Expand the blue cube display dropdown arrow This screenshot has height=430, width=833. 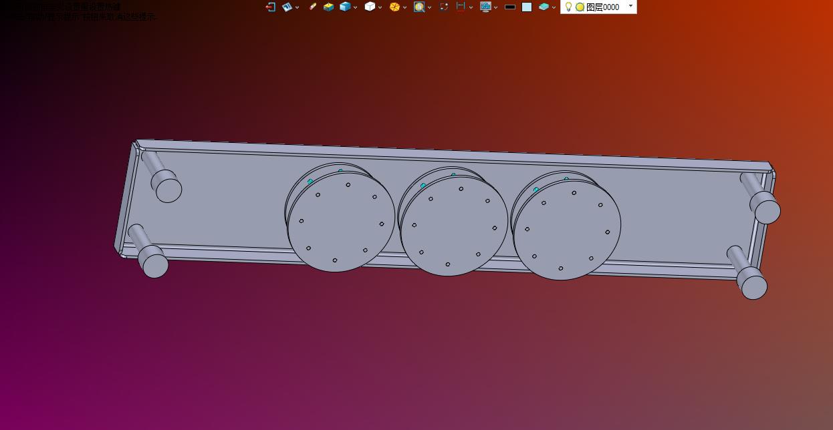tap(355, 7)
